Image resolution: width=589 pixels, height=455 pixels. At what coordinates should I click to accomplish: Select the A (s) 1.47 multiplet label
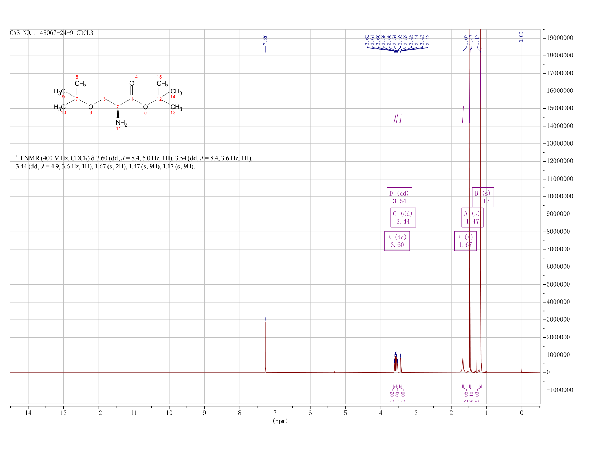point(472,217)
